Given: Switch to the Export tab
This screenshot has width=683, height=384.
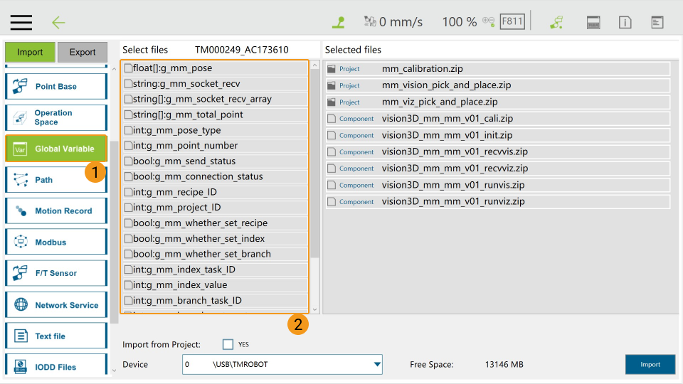Looking at the screenshot, I should click(82, 52).
